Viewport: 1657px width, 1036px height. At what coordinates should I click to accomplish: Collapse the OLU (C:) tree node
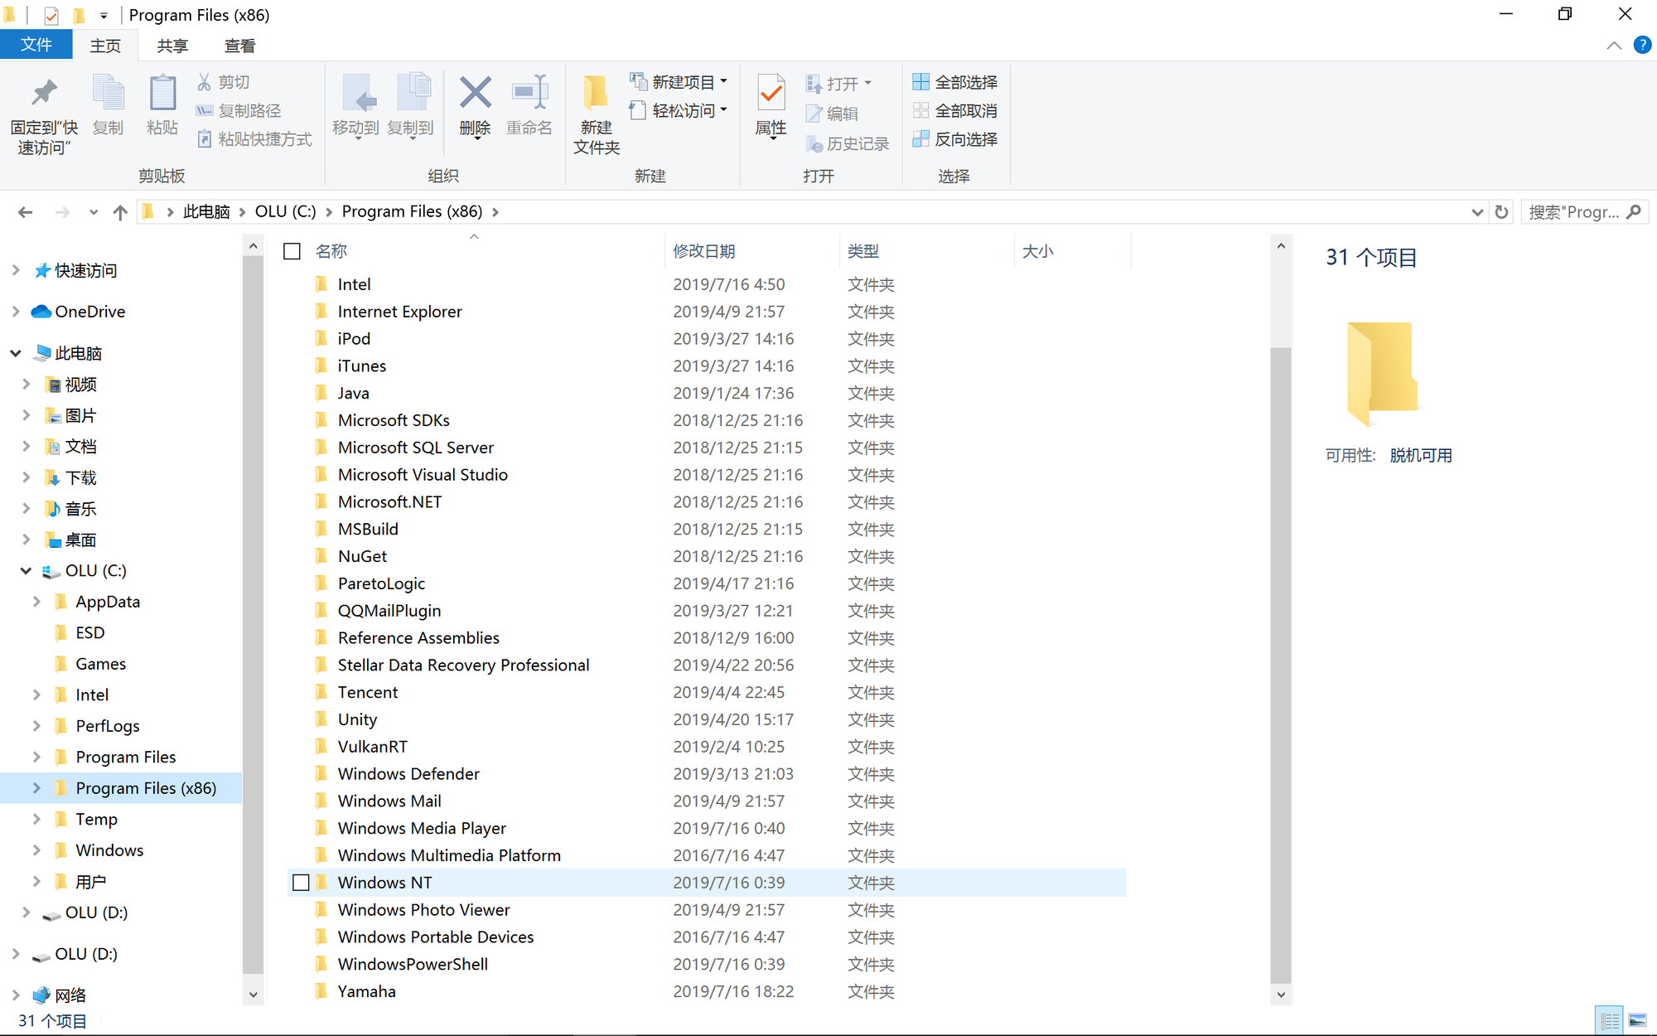point(26,570)
